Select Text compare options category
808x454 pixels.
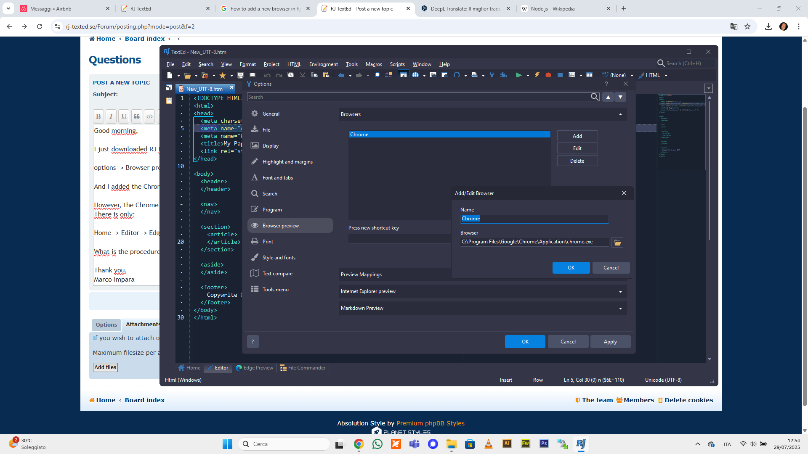290,274
